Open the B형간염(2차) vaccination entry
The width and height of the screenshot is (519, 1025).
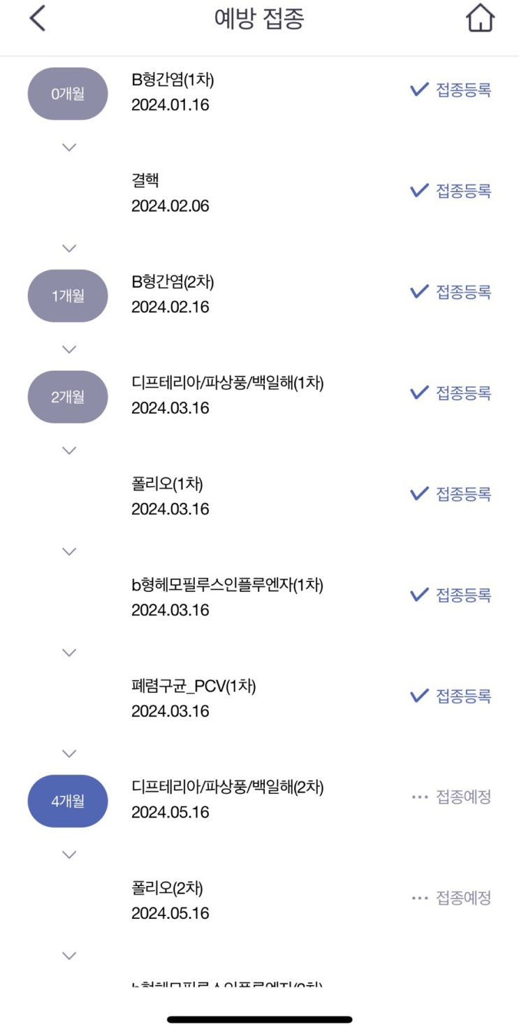tap(173, 293)
